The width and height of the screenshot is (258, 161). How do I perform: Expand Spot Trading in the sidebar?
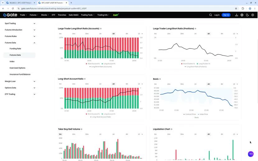[20, 24]
